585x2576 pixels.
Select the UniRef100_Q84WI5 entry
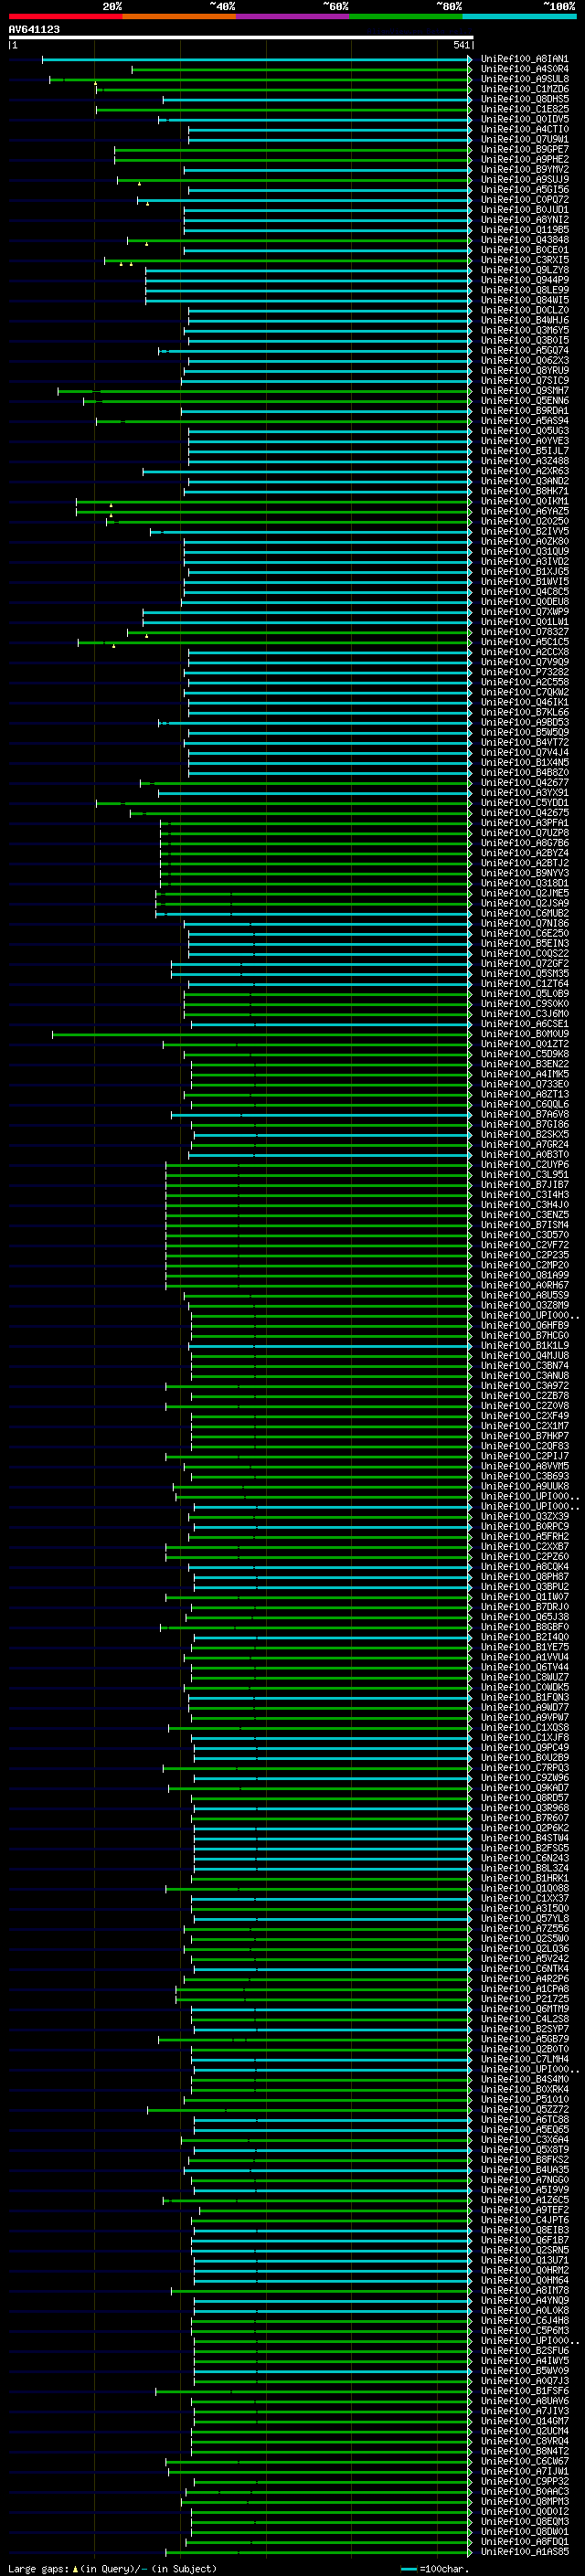525,300
